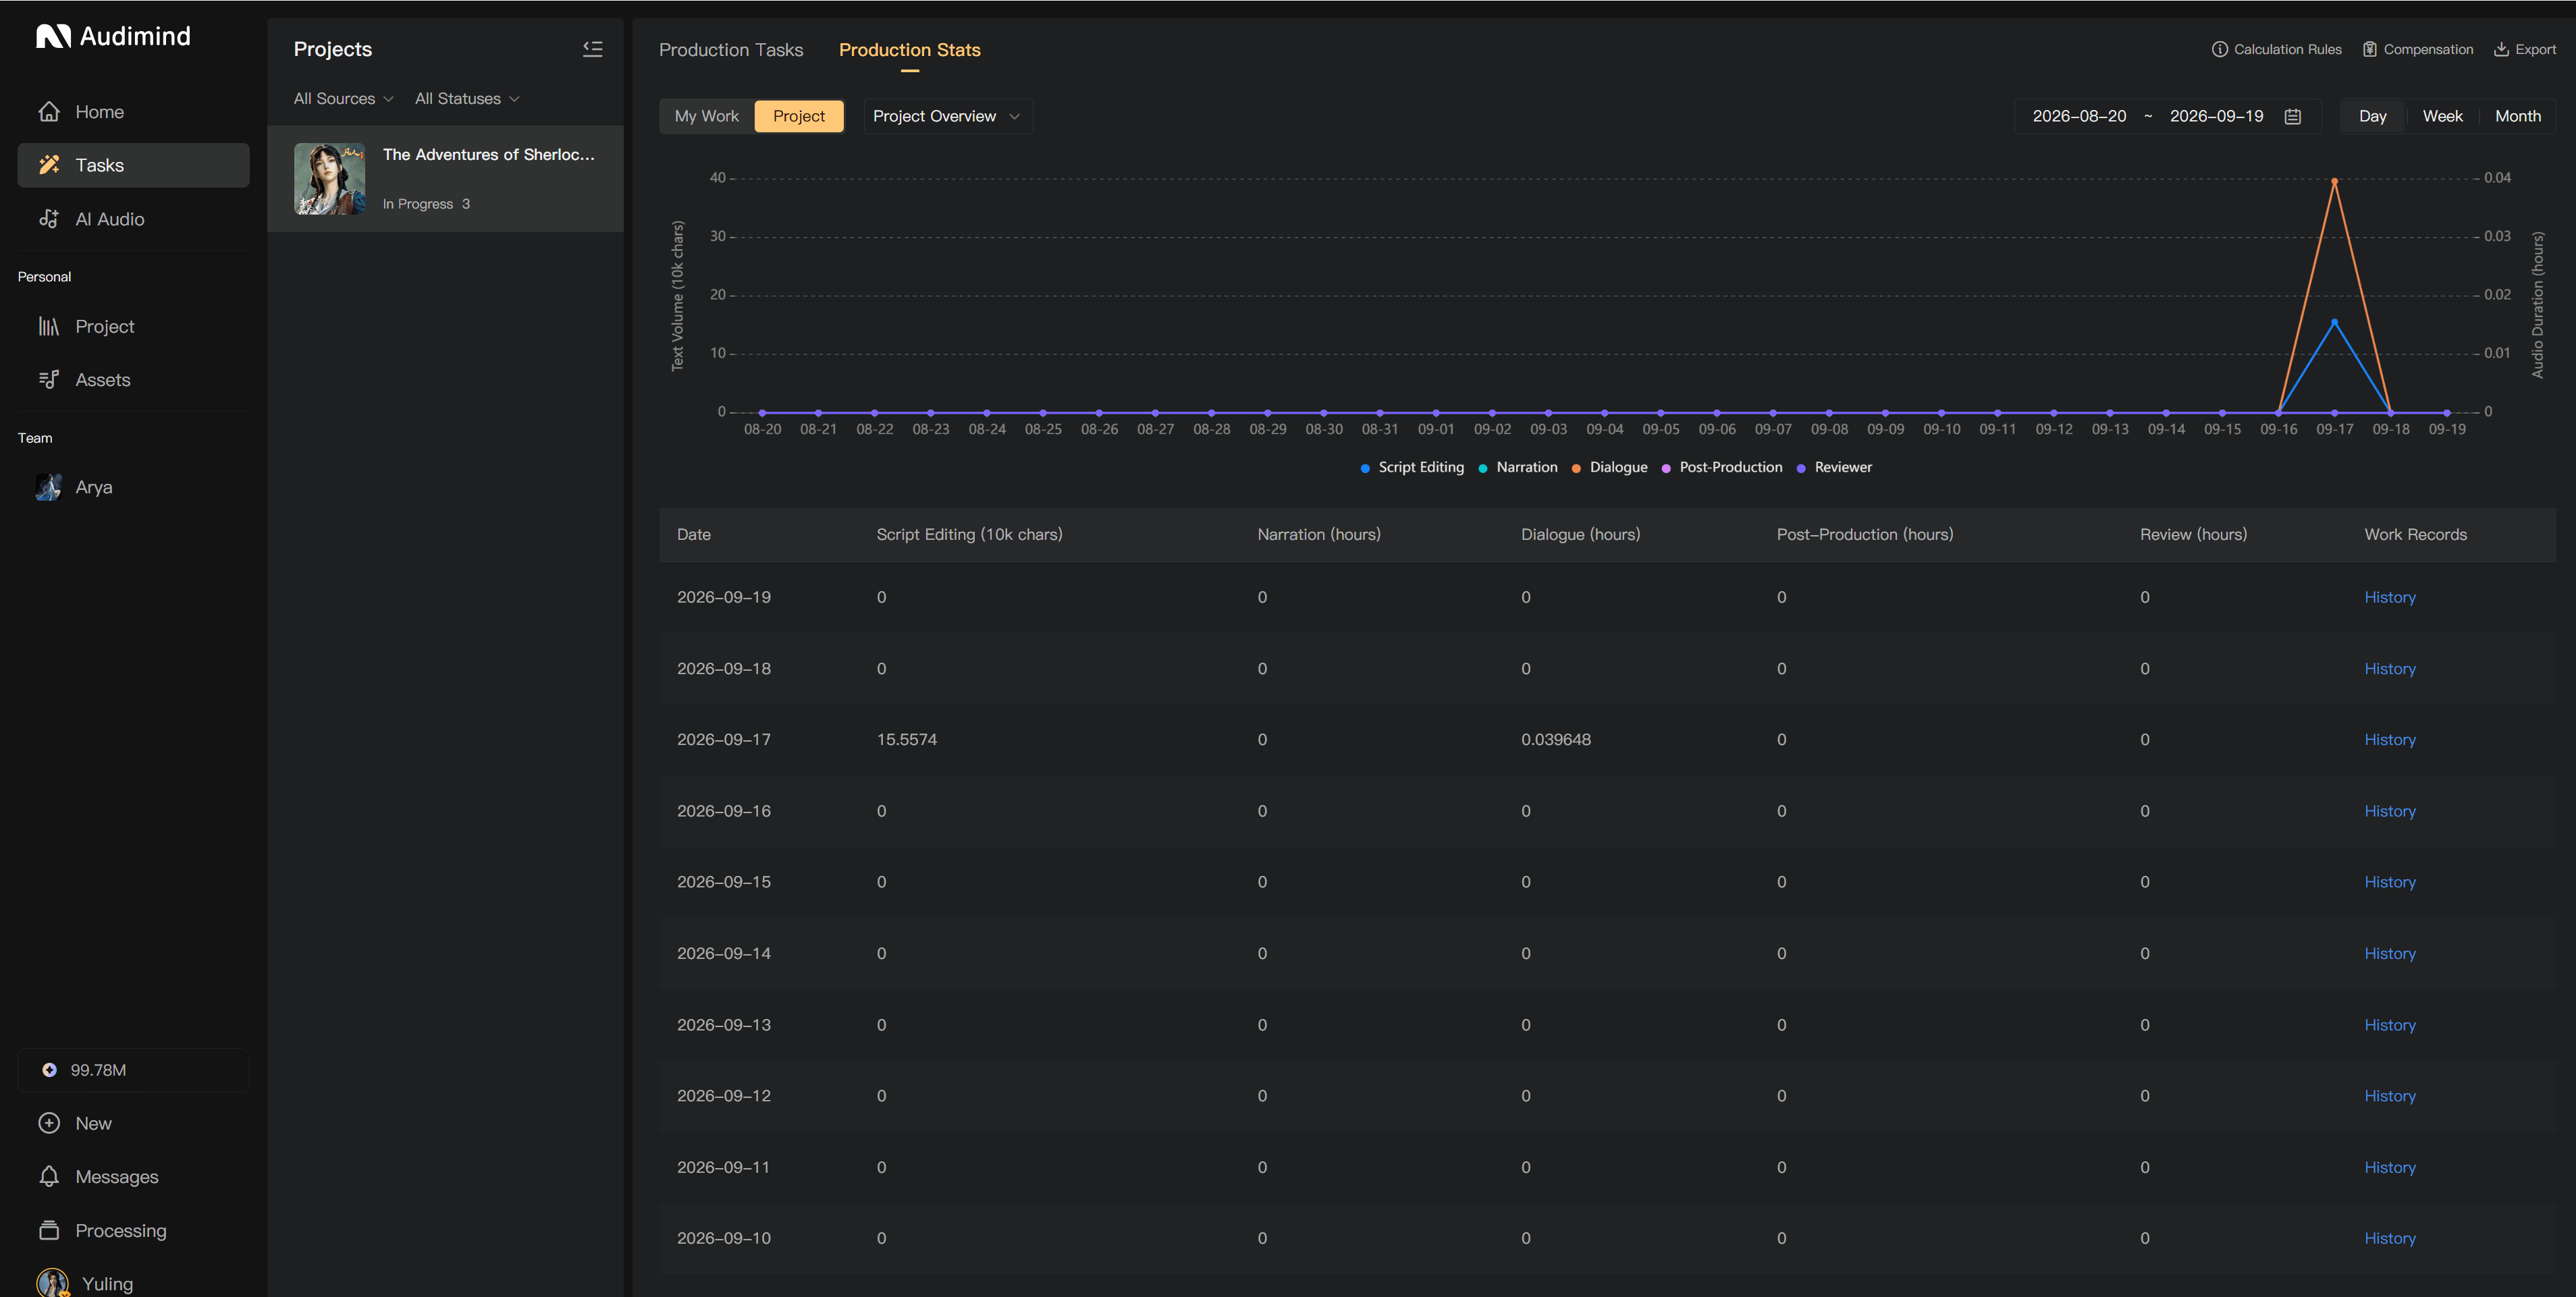Image resolution: width=2576 pixels, height=1297 pixels.
Task: Click the Dialogue peak point on 09-17
Action: pos(2334,181)
